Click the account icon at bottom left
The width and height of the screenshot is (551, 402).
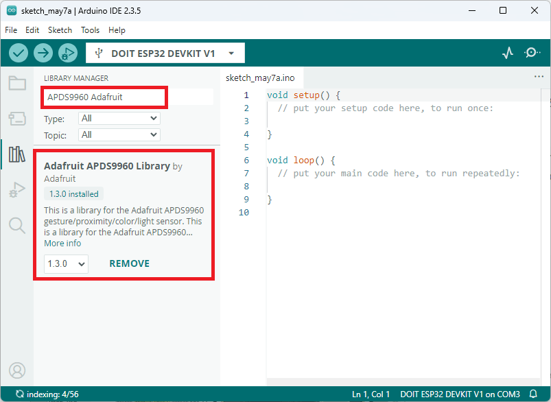coord(16,370)
